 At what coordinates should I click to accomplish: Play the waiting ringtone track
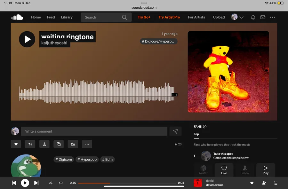[27, 39]
